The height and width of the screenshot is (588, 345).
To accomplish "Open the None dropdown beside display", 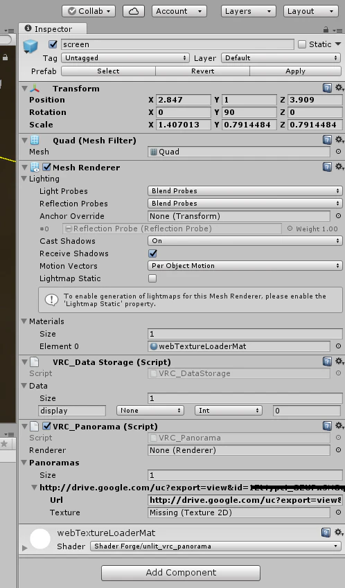I will point(150,410).
